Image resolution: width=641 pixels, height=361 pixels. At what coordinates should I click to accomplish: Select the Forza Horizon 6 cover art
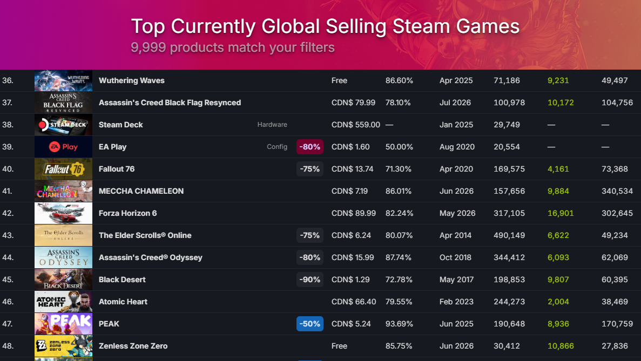coord(63,213)
